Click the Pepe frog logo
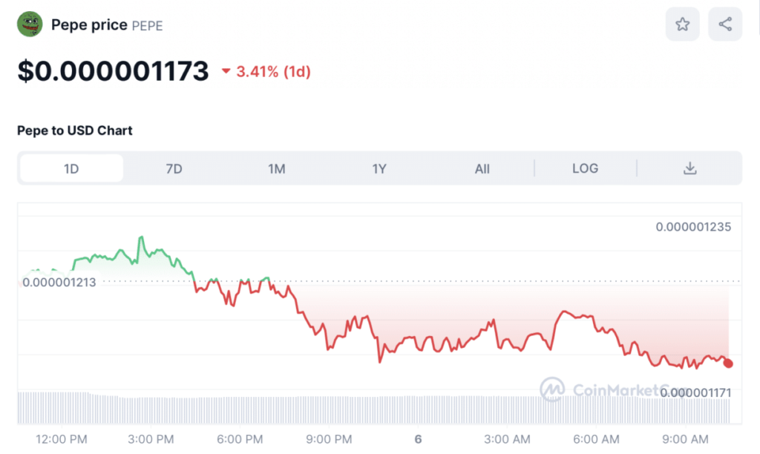This screenshot has width=760, height=454. pyautogui.click(x=30, y=24)
